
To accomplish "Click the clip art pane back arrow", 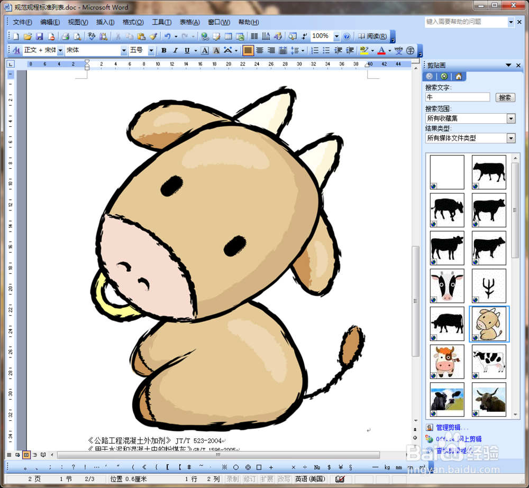I will point(430,77).
